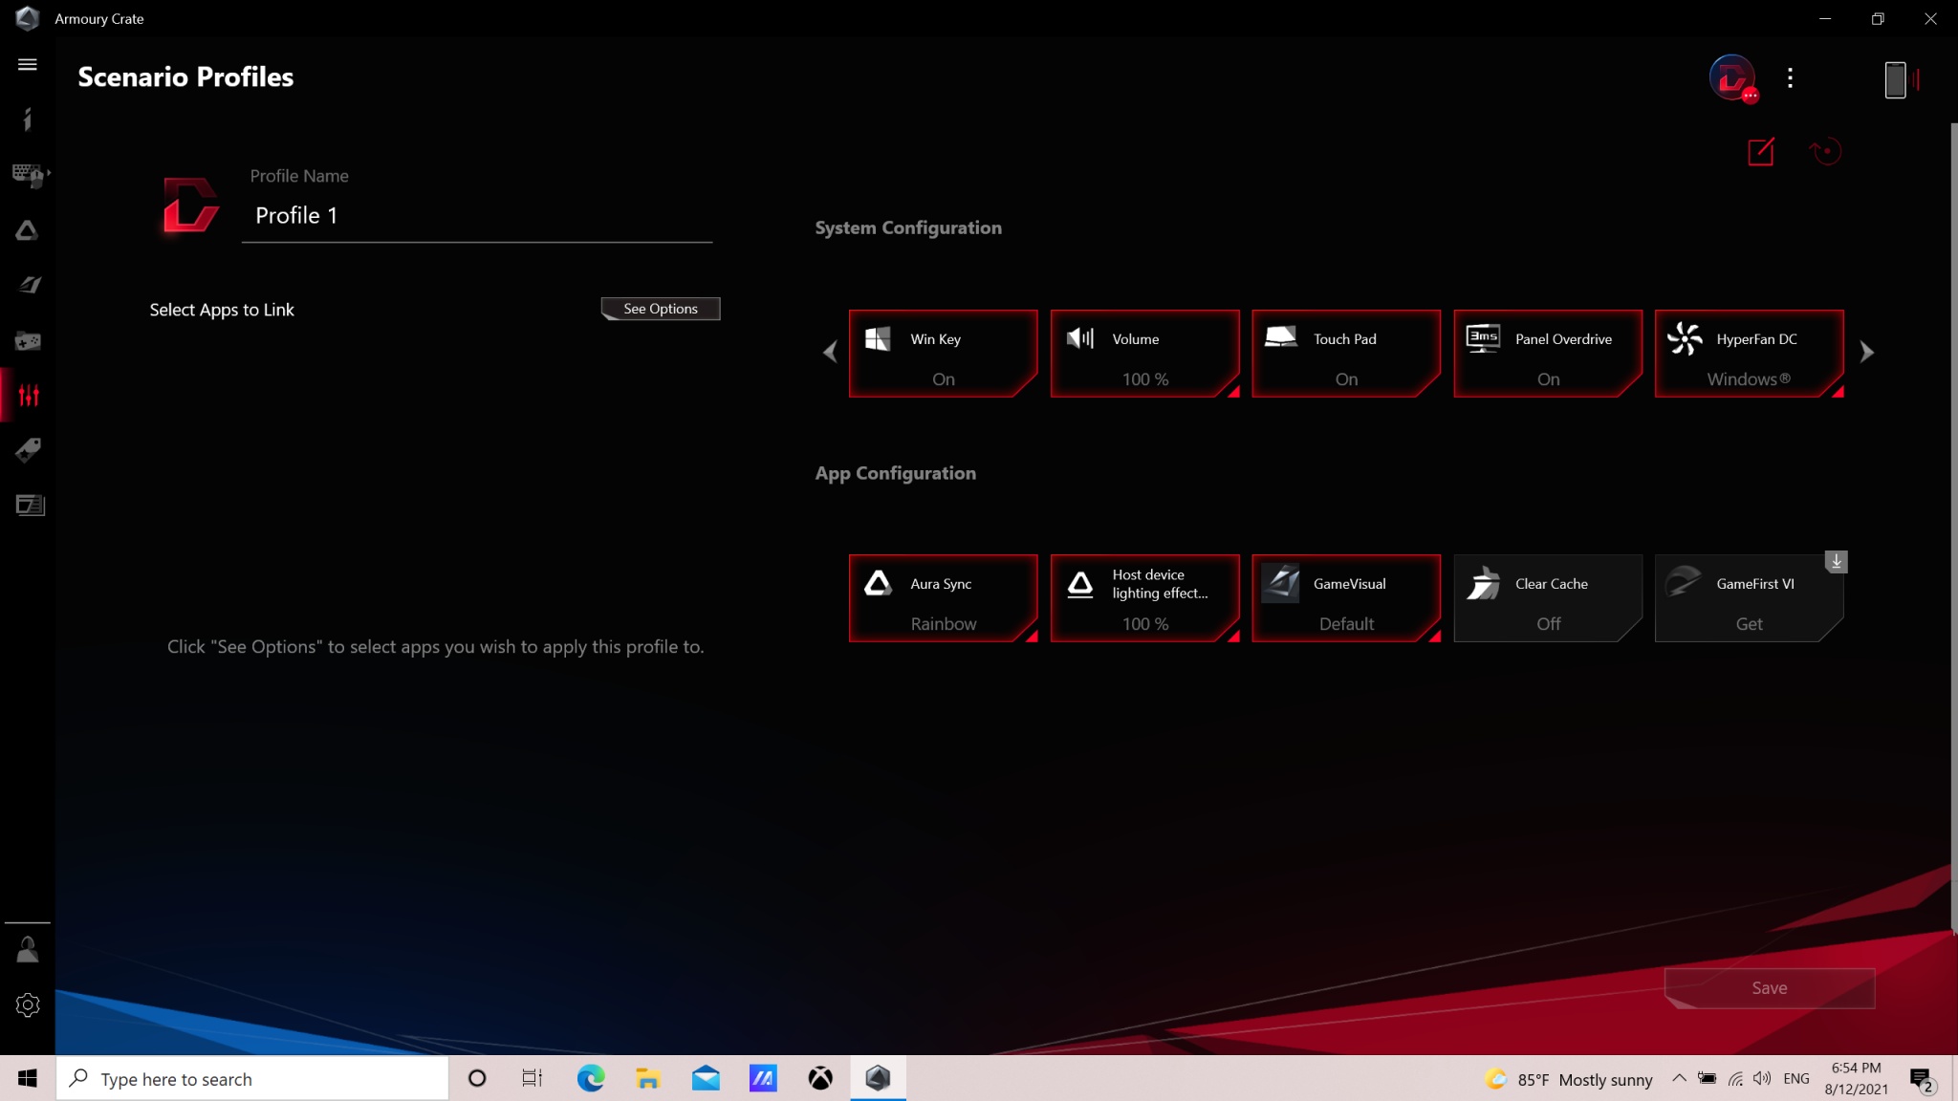This screenshot has width=1958, height=1101.
Task: Click the vertical scrollbar on right
Action: click(x=1952, y=526)
